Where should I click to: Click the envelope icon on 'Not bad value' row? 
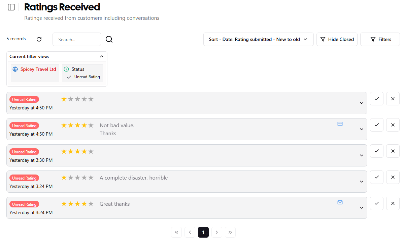pyautogui.click(x=340, y=124)
